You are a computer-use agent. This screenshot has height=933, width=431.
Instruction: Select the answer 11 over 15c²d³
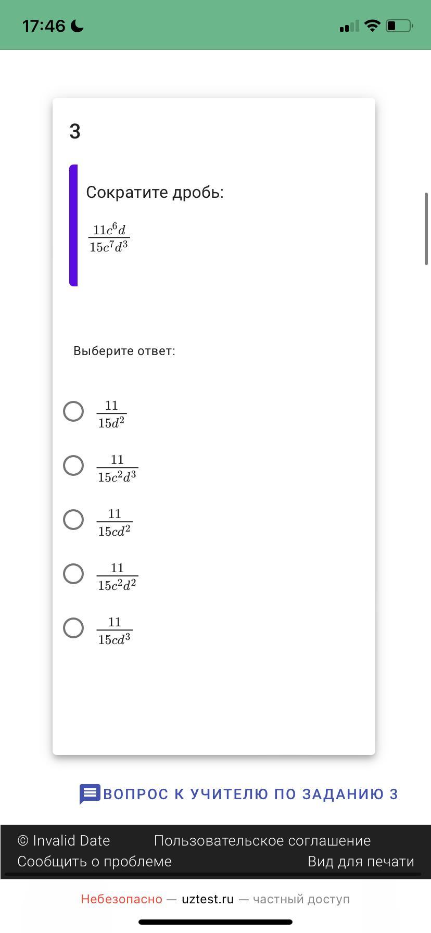point(73,465)
